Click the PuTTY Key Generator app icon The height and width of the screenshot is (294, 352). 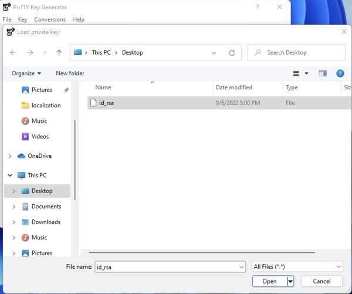pos(6,7)
